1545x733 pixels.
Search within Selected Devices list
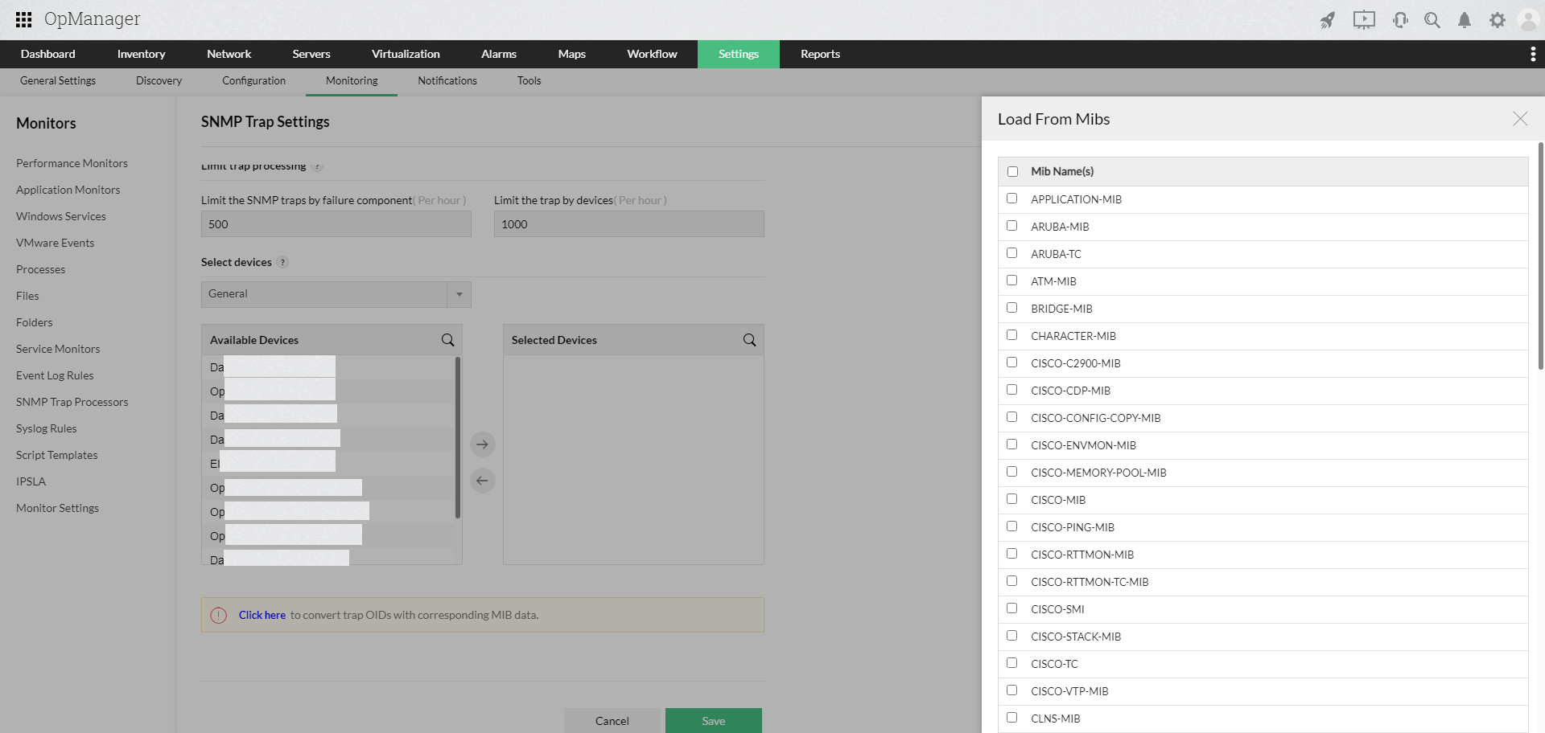click(750, 340)
